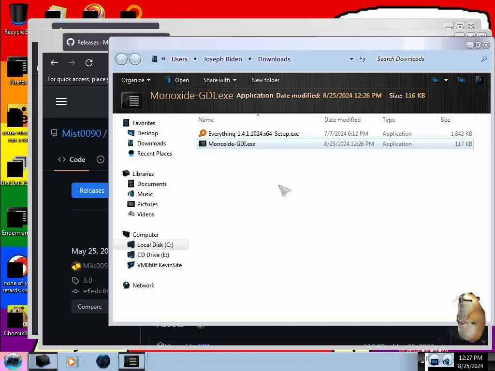The height and width of the screenshot is (371, 495).
Task: Expand the address bar history dropdown
Action: [x=351, y=59]
